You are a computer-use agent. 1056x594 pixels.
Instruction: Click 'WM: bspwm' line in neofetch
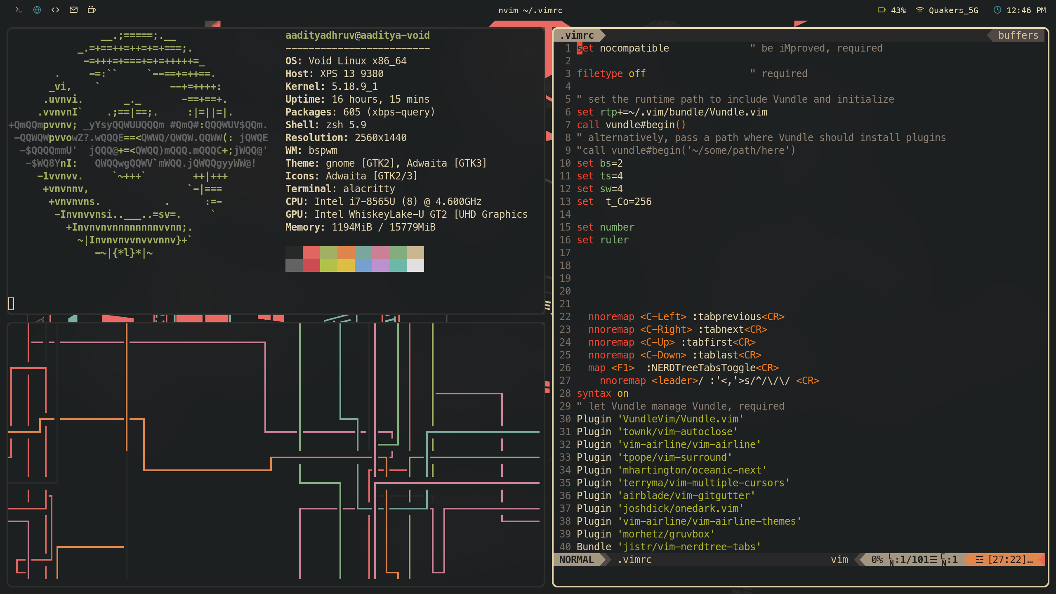coord(311,151)
